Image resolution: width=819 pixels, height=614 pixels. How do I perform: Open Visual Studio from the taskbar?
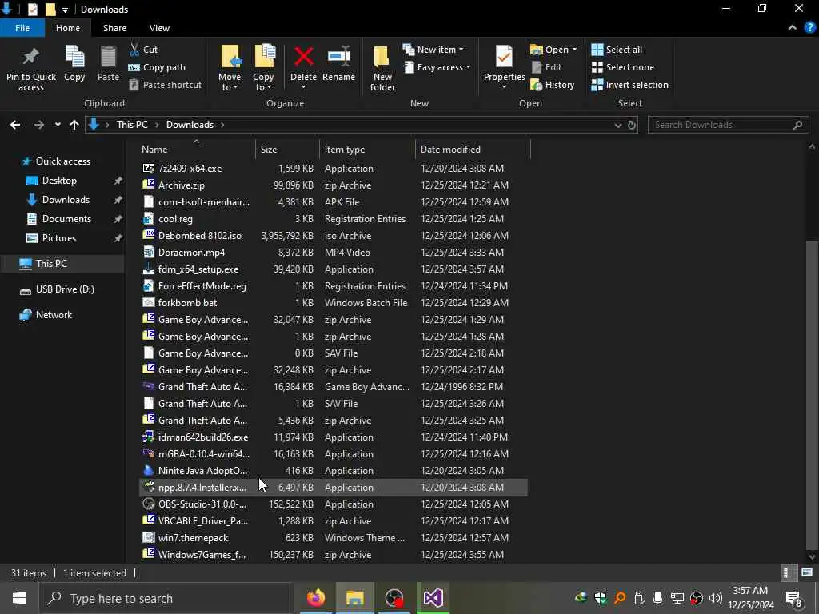433,598
